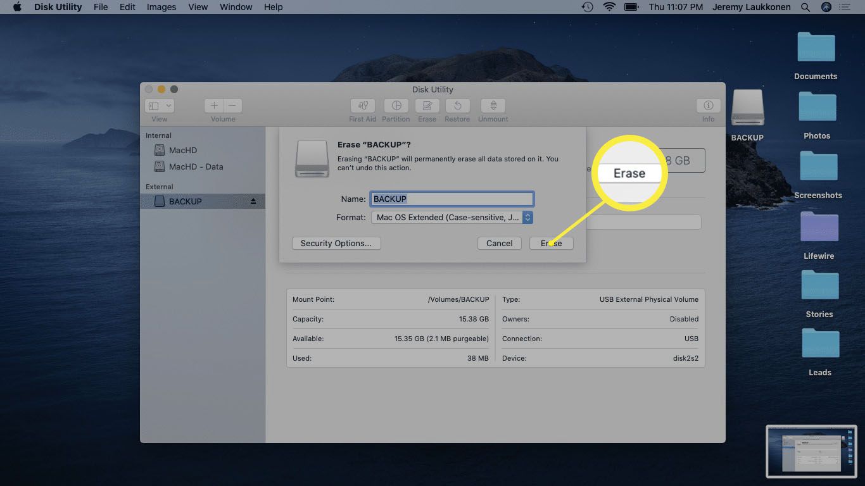The image size is (865, 486).
Task: Open Siri from menu bar
Action: [826, 7]
